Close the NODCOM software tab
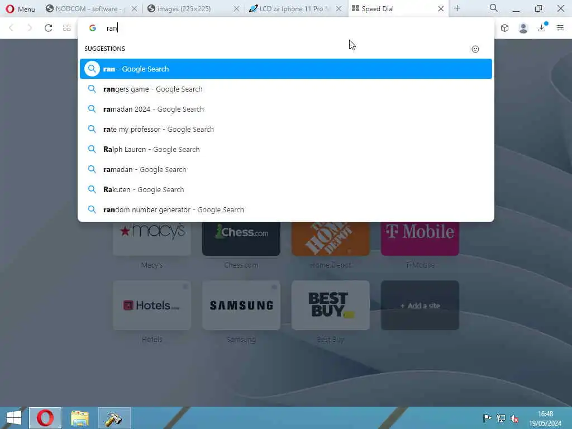 [x=134, y=9]
